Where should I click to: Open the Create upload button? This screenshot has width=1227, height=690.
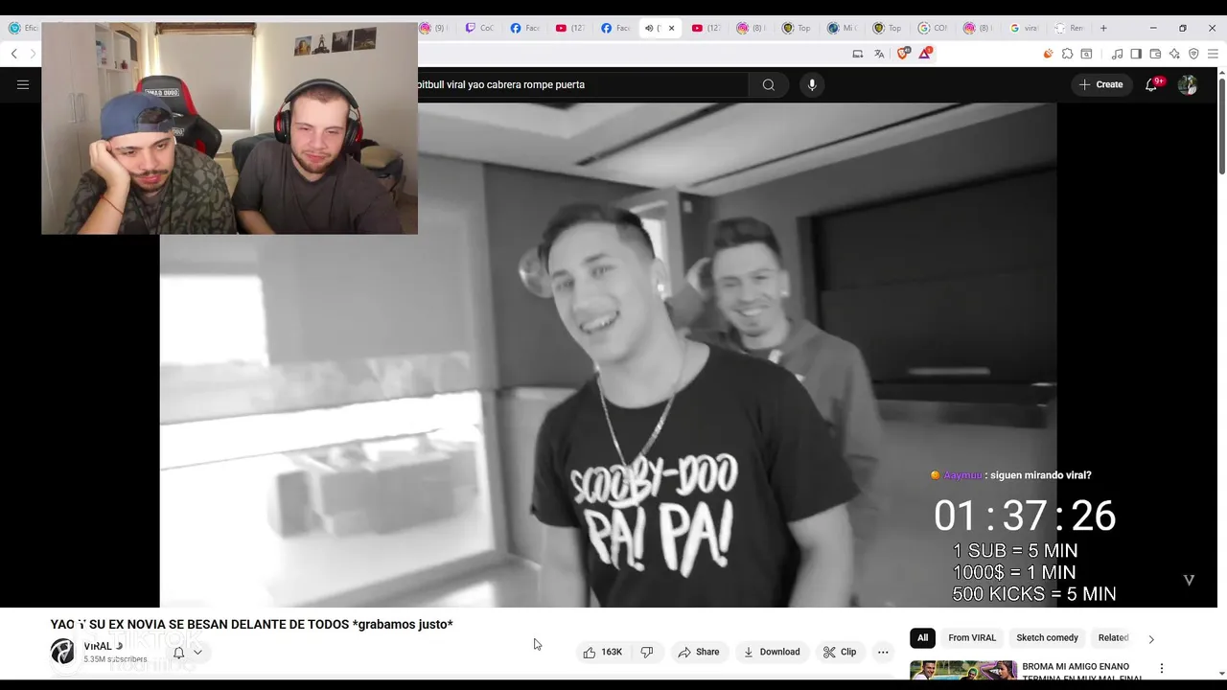click(1100, 84)
